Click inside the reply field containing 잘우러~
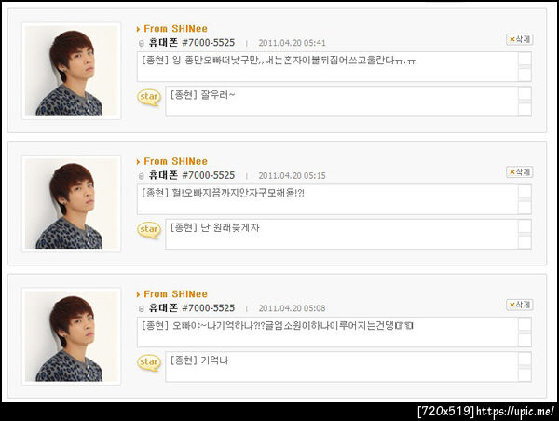559x421 pixels. (342, 102)
